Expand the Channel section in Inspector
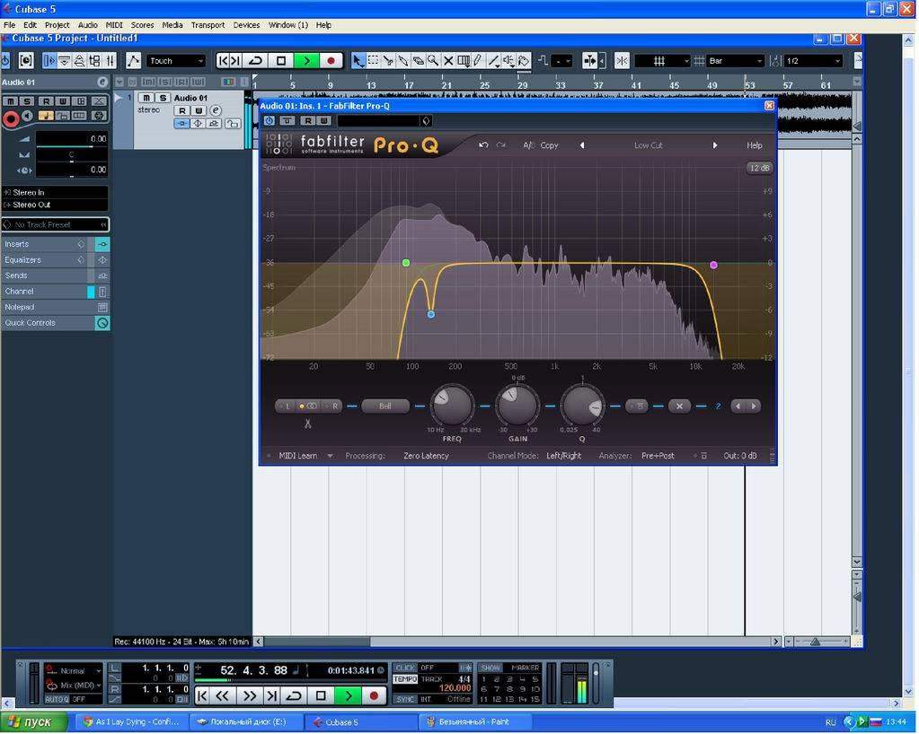The height and width of the screenshot is (734, 919). 55,292
